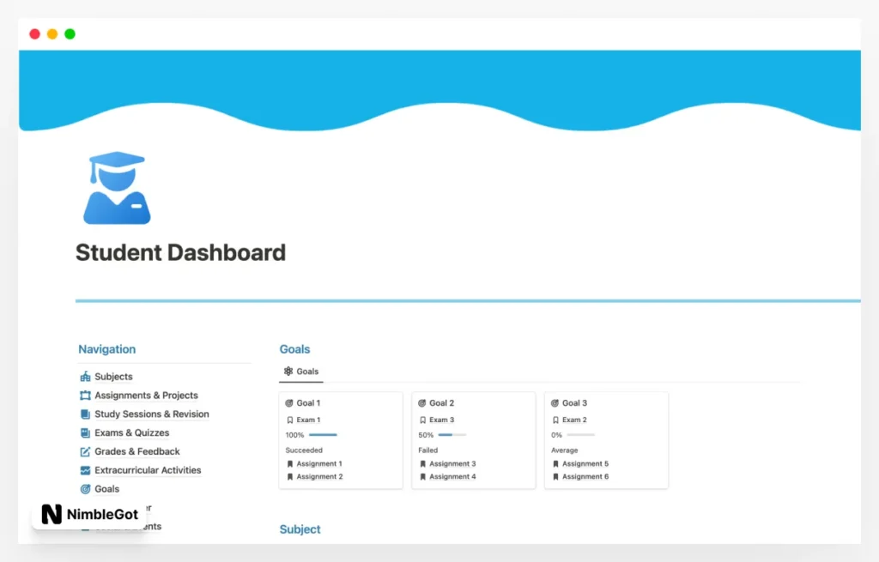Close the window with red button
The image size is (879, 562).
pos(34,34)
